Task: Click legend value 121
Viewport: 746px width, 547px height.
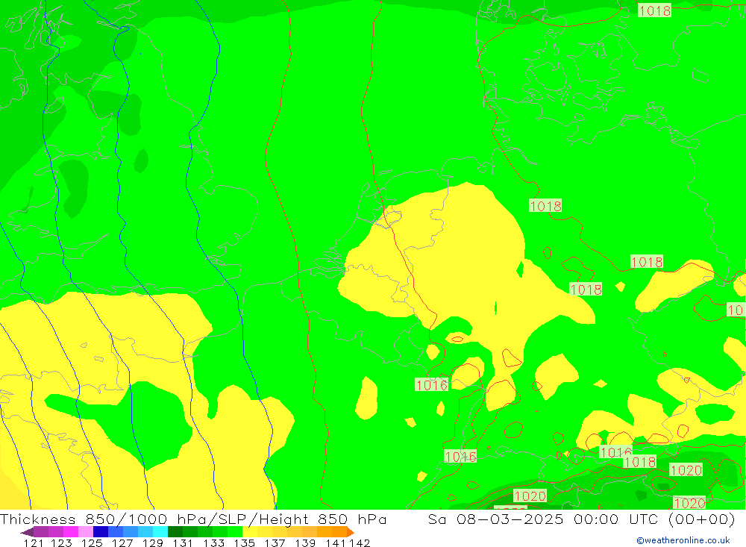Action: click(34, 543)
